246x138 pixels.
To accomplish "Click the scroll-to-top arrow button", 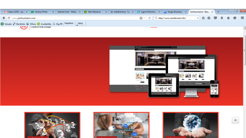I will point(235,120).
